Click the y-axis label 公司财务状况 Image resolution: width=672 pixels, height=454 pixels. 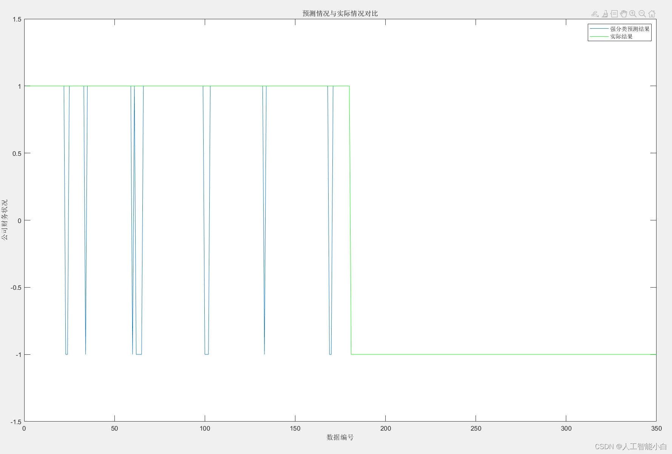4,220
